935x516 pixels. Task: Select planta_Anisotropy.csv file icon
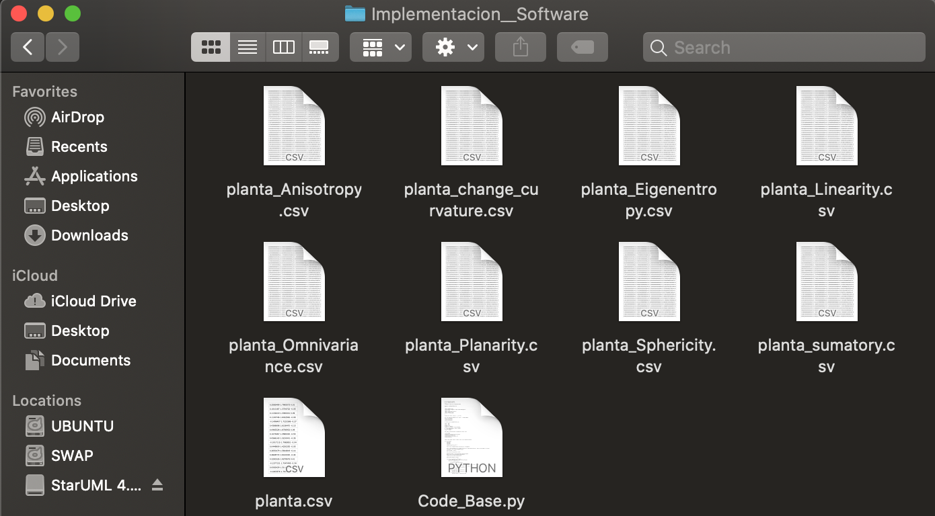294,126
